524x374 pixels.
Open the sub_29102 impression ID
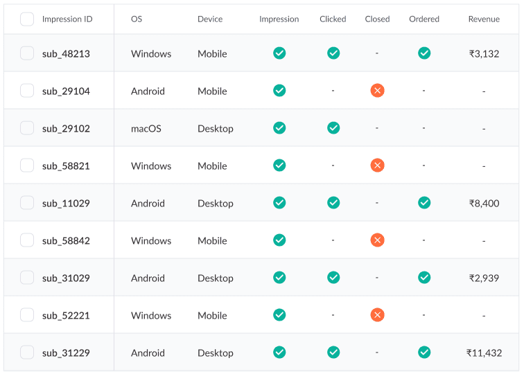(x=66, y=129)
